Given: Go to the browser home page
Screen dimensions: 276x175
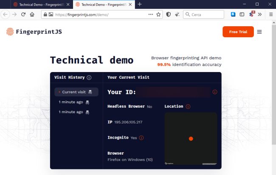Looking at the screenshot, I should (32, 14).
